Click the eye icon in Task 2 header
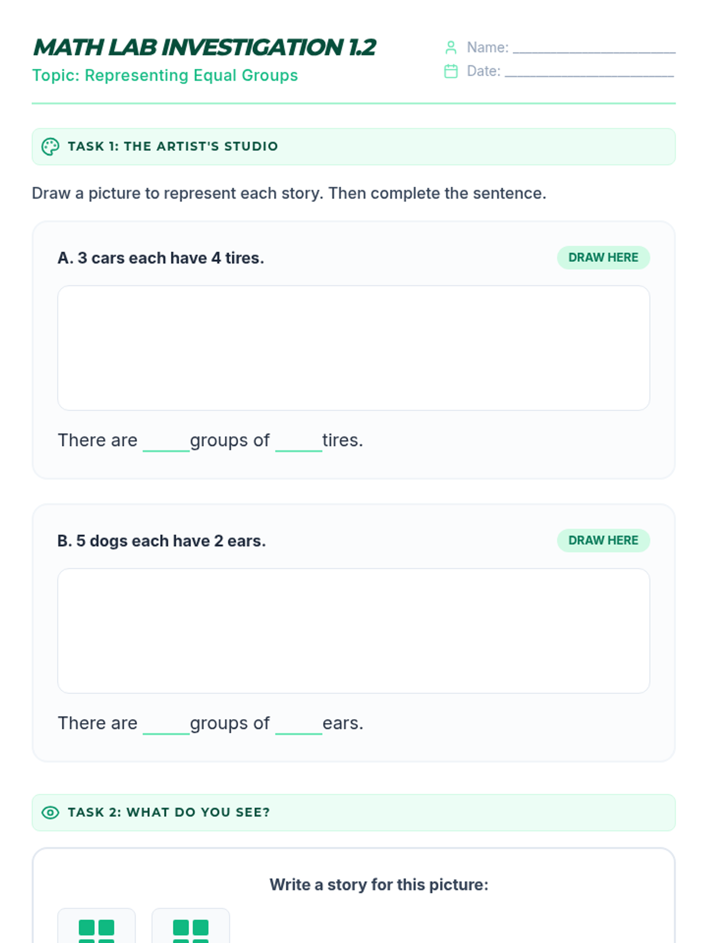 50,813
